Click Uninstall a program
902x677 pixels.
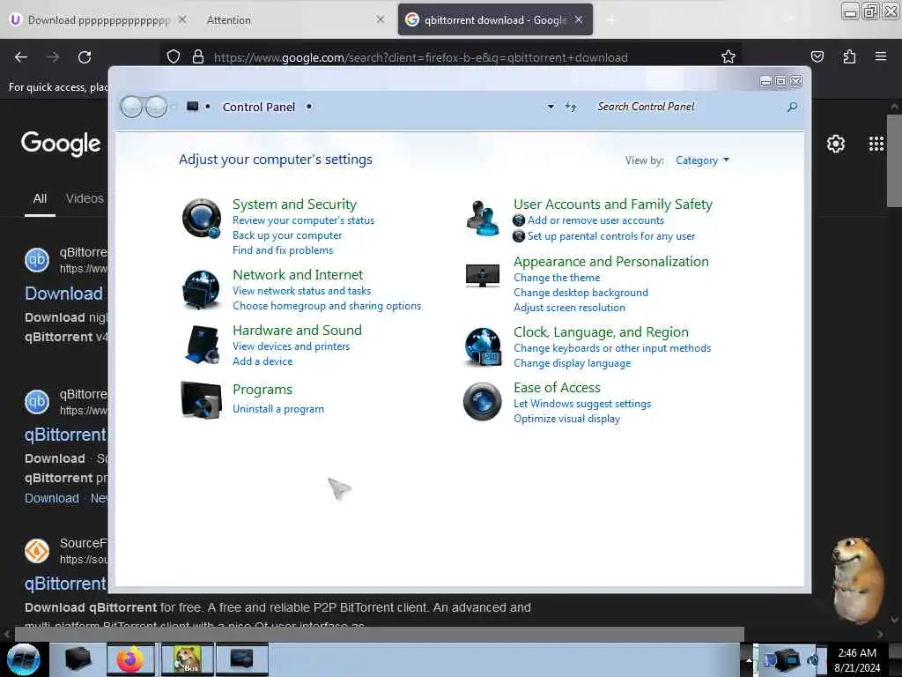277,409
